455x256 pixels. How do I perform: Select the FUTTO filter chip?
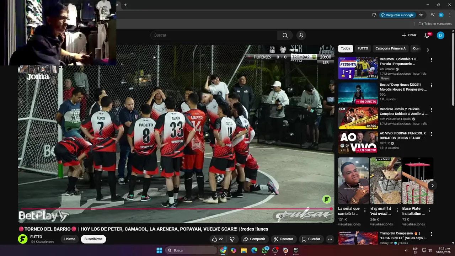[363, 48]
